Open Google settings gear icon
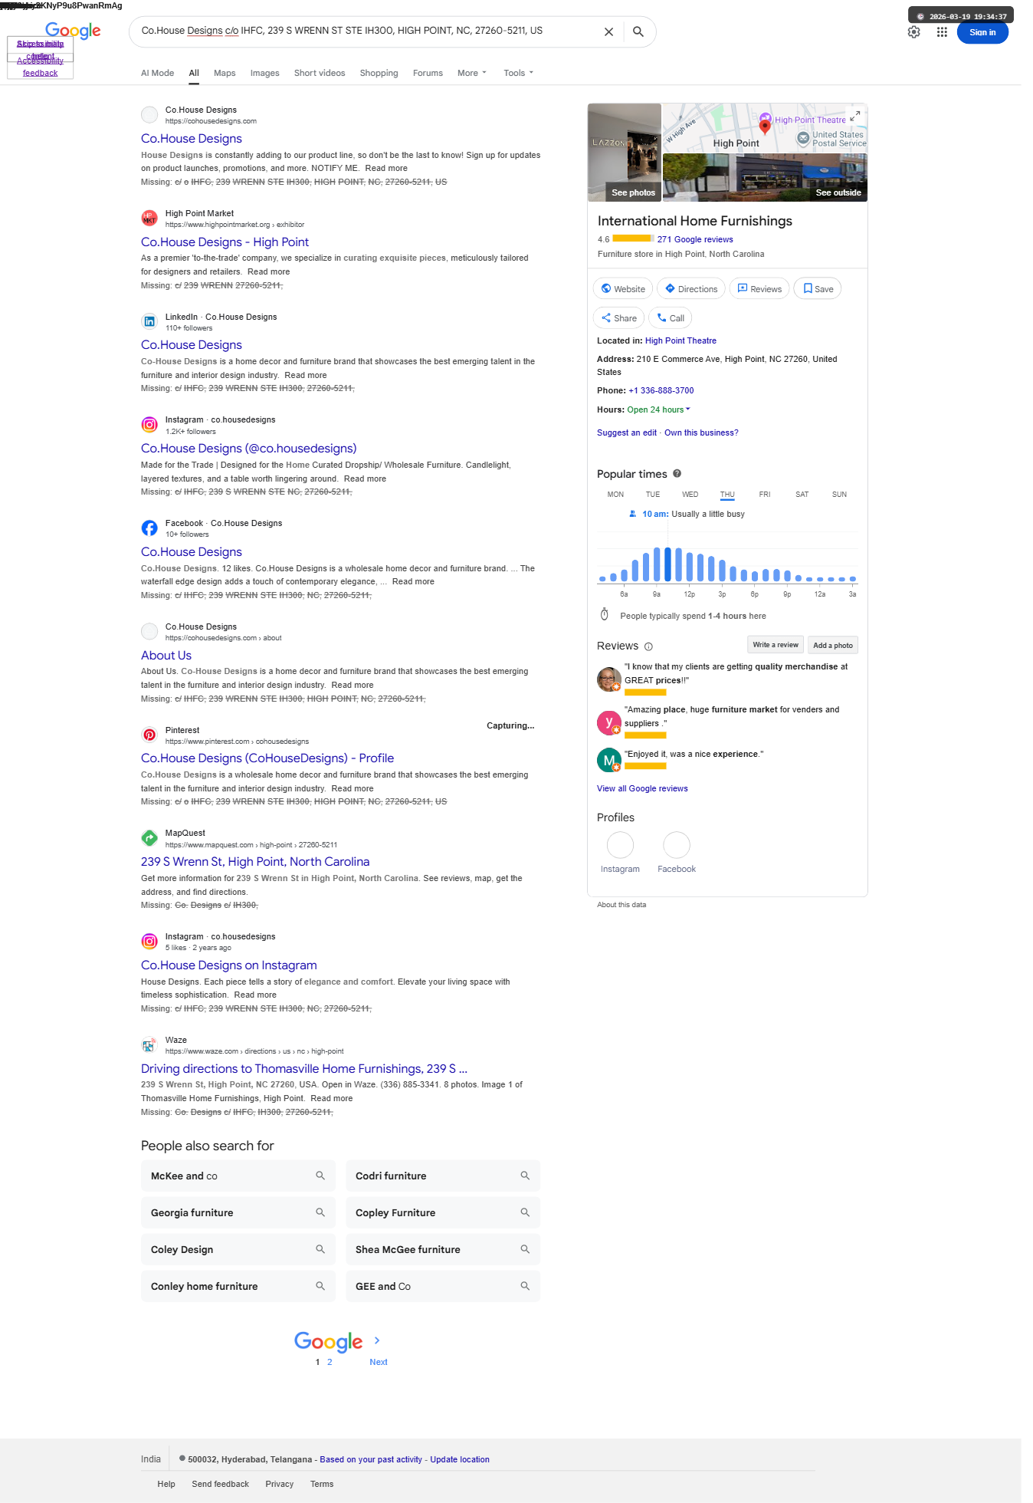This screenshot has height=1503, width=1033. (x=913, y=32)
